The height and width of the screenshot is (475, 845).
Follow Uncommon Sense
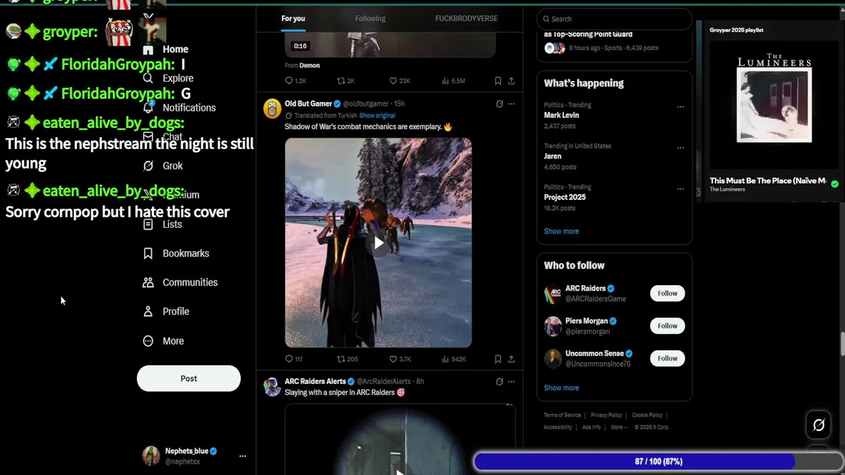[667, 358]
